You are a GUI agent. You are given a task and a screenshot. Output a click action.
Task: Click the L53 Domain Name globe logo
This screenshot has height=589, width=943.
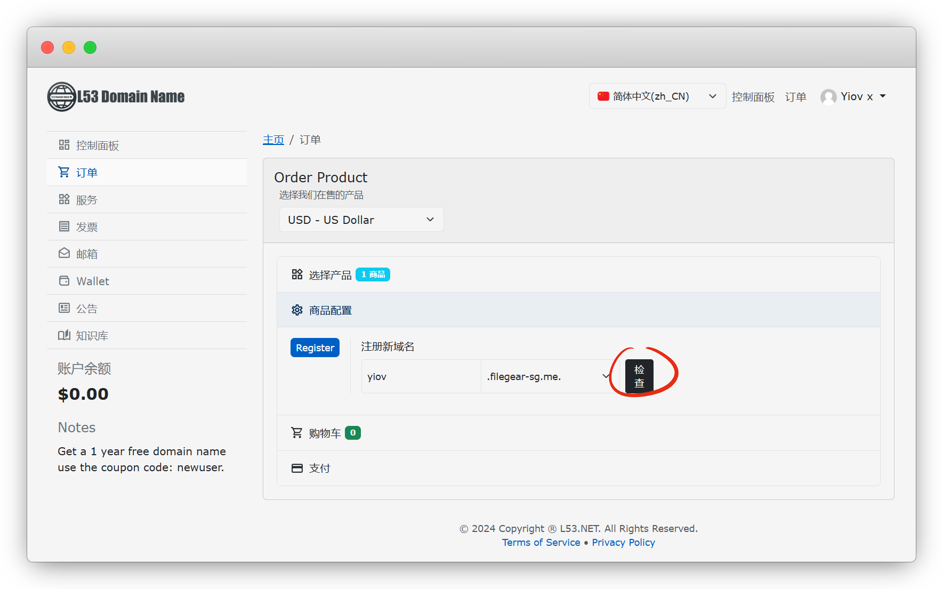[62, 96]
